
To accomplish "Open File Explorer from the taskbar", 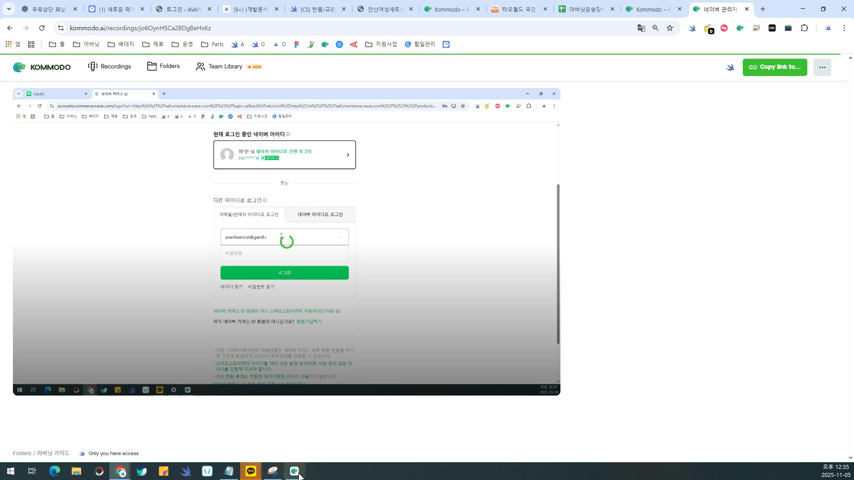I will [77, 471].
